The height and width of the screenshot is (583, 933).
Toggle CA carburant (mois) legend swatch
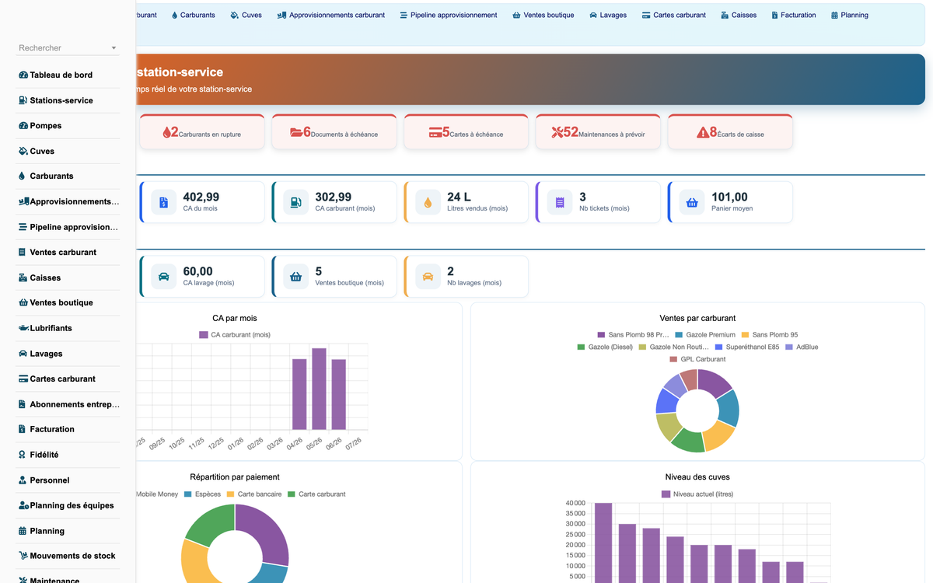click(204, 335)
